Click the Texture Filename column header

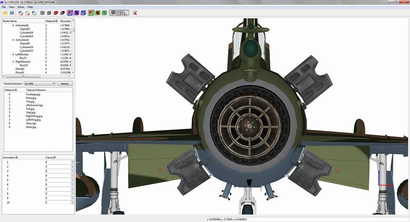[x=36, y=90]
